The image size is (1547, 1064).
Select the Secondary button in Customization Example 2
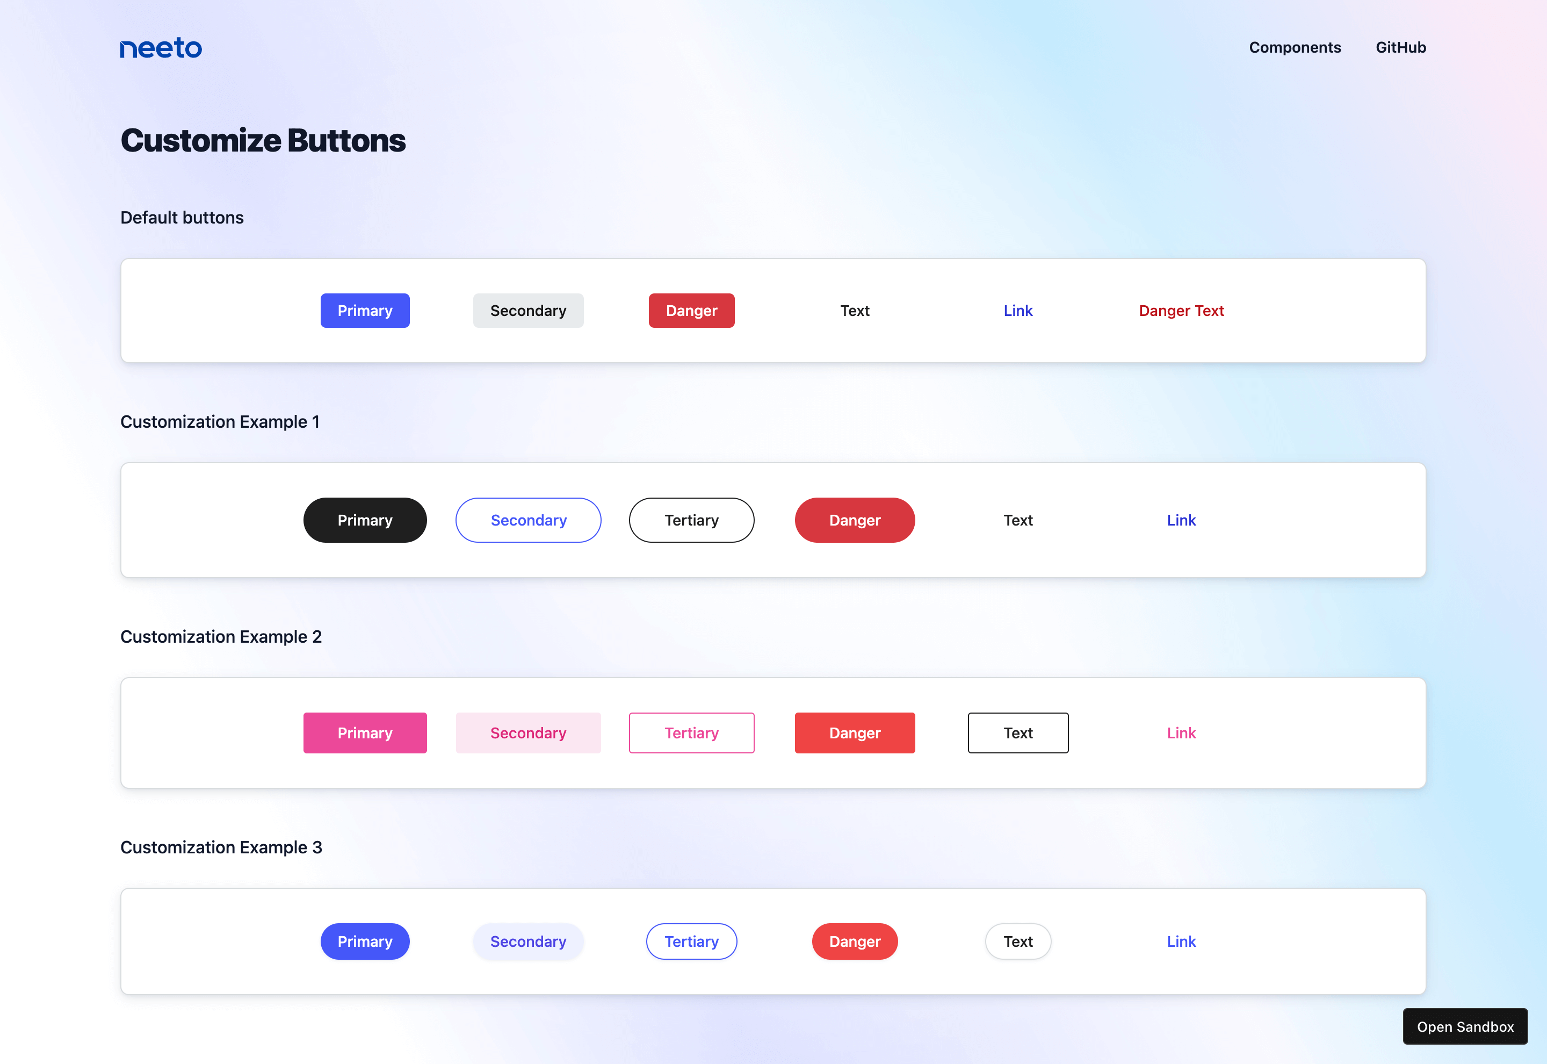click(528, 732)
